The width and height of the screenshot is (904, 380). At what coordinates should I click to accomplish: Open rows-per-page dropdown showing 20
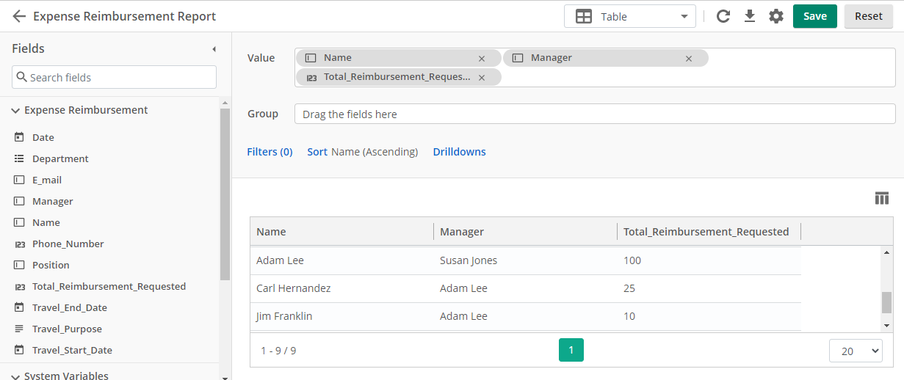[x=855, y=351]
